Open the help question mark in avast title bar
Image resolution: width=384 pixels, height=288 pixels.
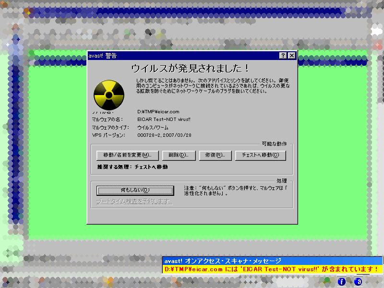click(283, 56)
